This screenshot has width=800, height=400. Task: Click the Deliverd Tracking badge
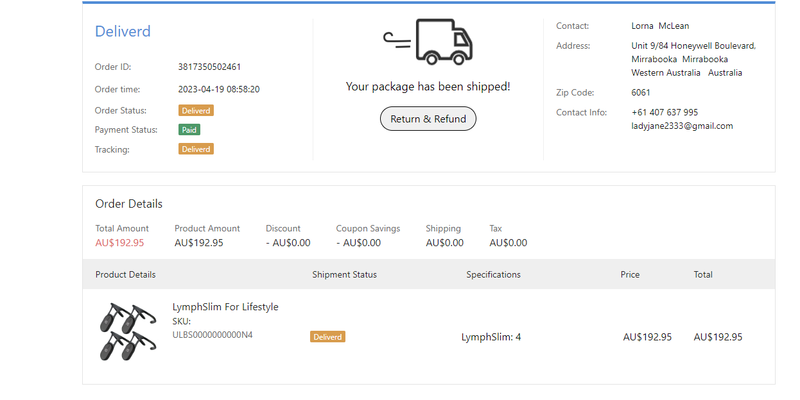point(196,149)
